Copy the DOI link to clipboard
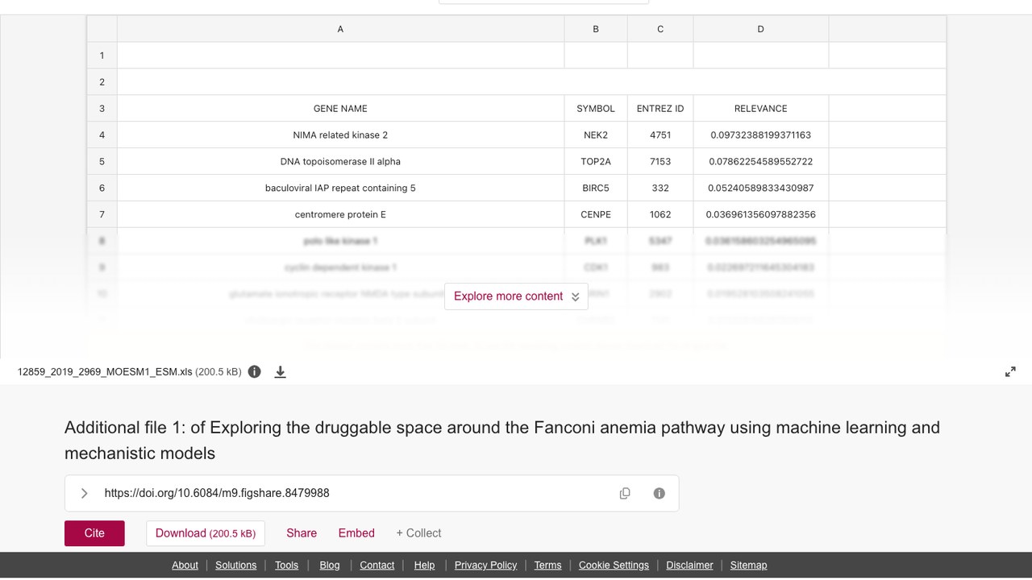Image resolution: width=1032 pixels, height=580 pixels. coord(625,493)
